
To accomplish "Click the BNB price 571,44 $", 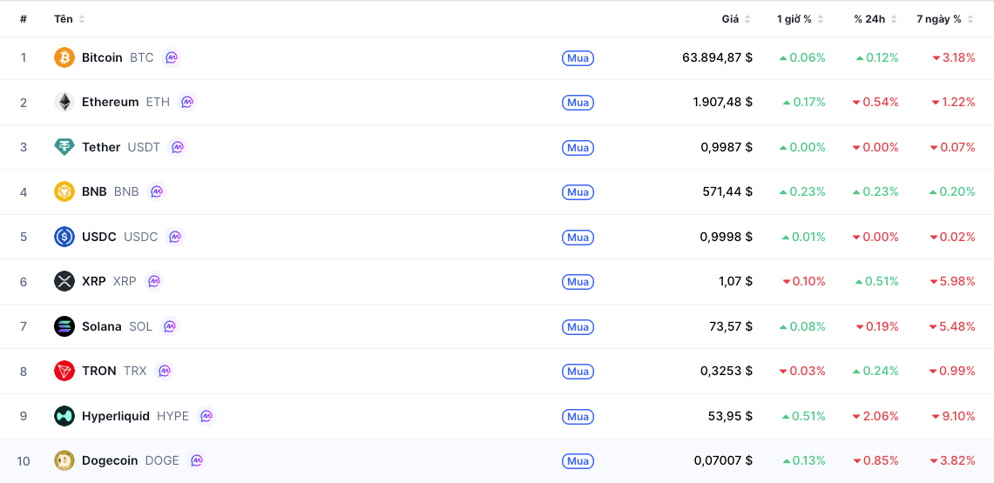I will (x=727, y=191).
